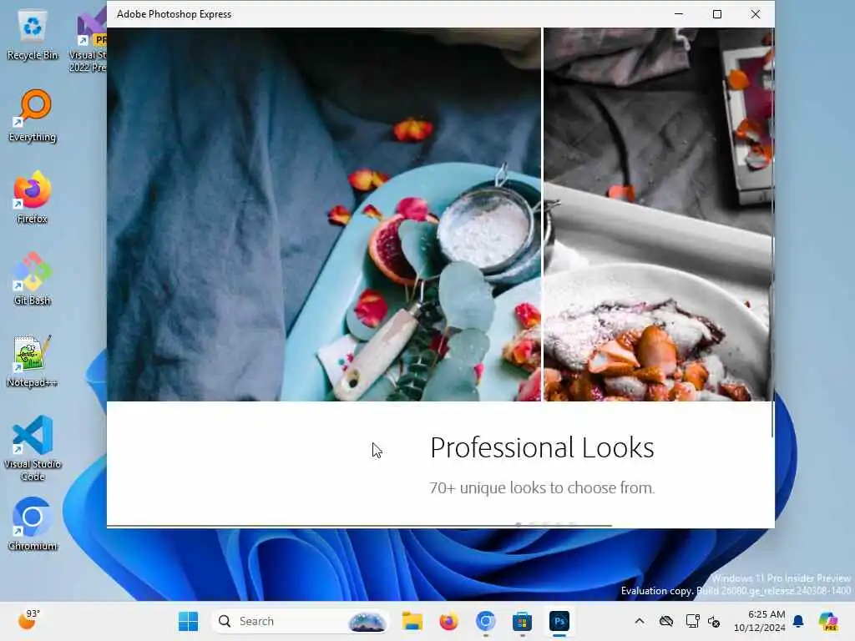Viewport: 855px width, 641px height.
Task: Open the notification bell in the taskbar
Action: tap(798, 621)
